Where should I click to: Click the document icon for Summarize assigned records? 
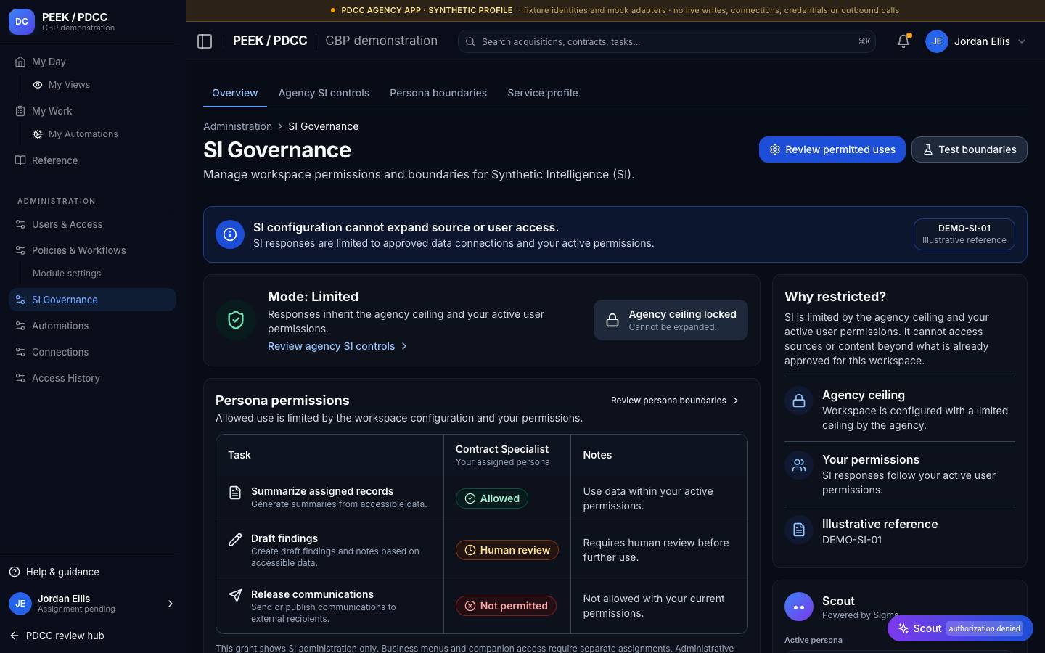(235, 493)
